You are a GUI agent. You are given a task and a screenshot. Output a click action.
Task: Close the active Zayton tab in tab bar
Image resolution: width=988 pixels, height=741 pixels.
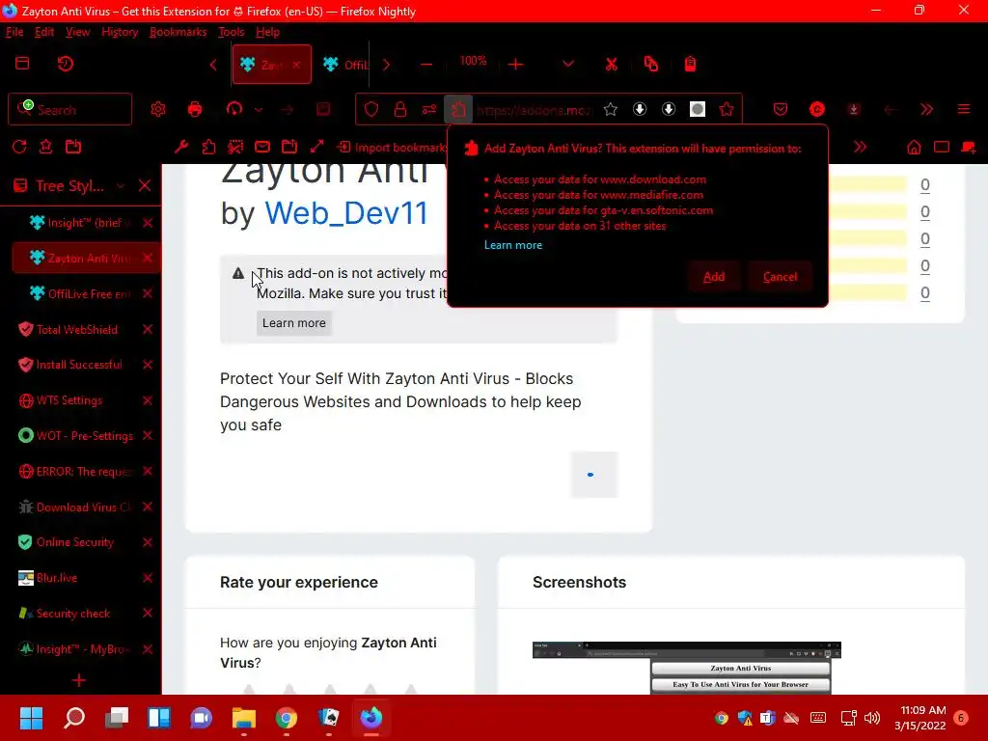(296, 65)
